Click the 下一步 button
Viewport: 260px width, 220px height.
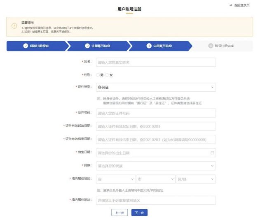click(x=139, y=213)
